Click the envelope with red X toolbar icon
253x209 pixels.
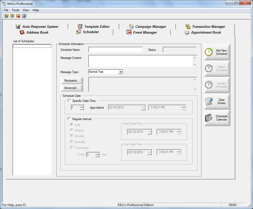(18, 16)
